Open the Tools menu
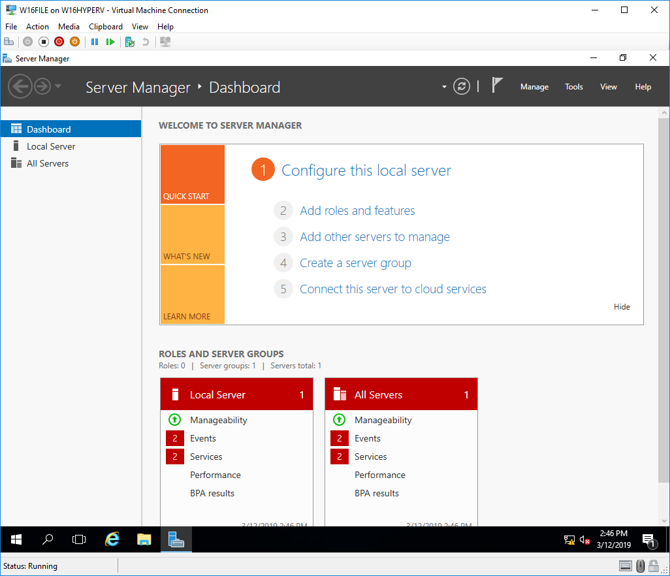The image size is (670, 576). point(574,87)
